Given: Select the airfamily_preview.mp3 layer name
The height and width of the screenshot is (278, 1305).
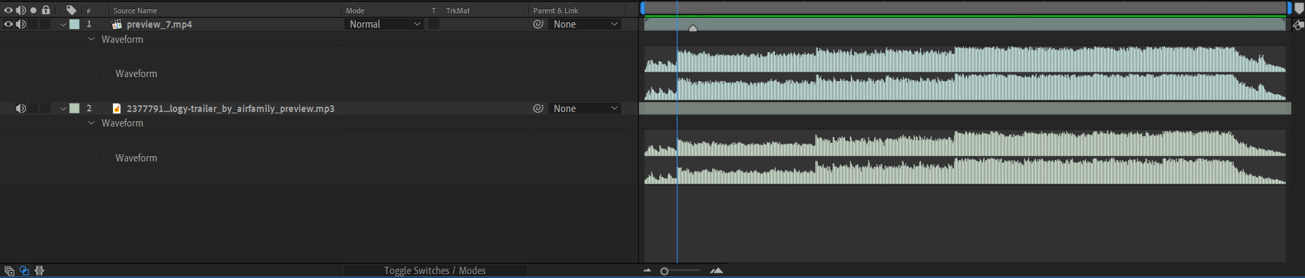Looking at the screenshot, I should pyautogui.click(x=230, y=109).
